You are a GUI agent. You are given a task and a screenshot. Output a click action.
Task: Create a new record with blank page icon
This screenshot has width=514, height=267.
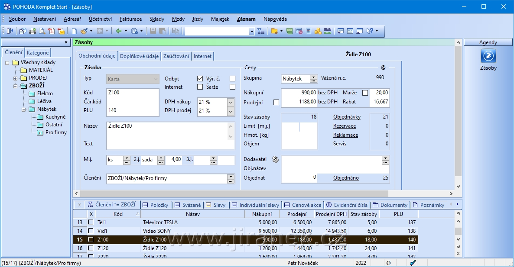(74, 31)
